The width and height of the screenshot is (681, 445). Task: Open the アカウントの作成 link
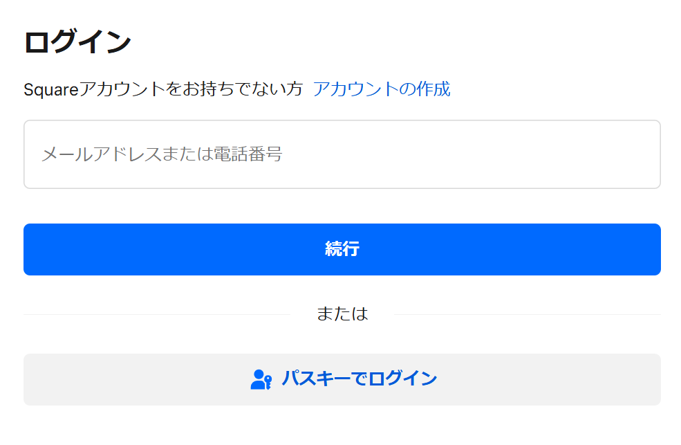(x=381, y=89)
